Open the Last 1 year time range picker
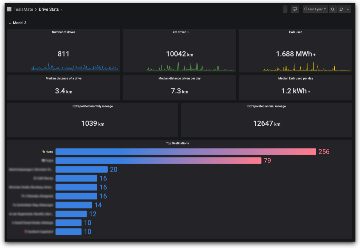The height and width of the screenshot is (248, 360). pos(315,9)
